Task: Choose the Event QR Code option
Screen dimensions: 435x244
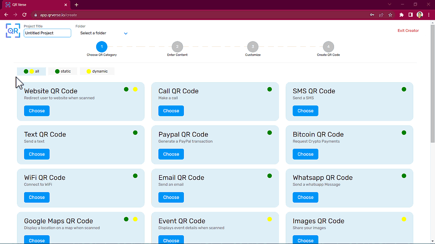Action: [171, 240]
